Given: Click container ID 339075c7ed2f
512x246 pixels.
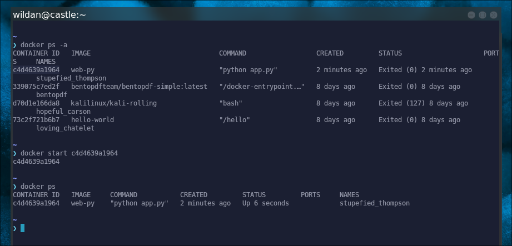Looking at the screenshot, I should tap(36, 87).
